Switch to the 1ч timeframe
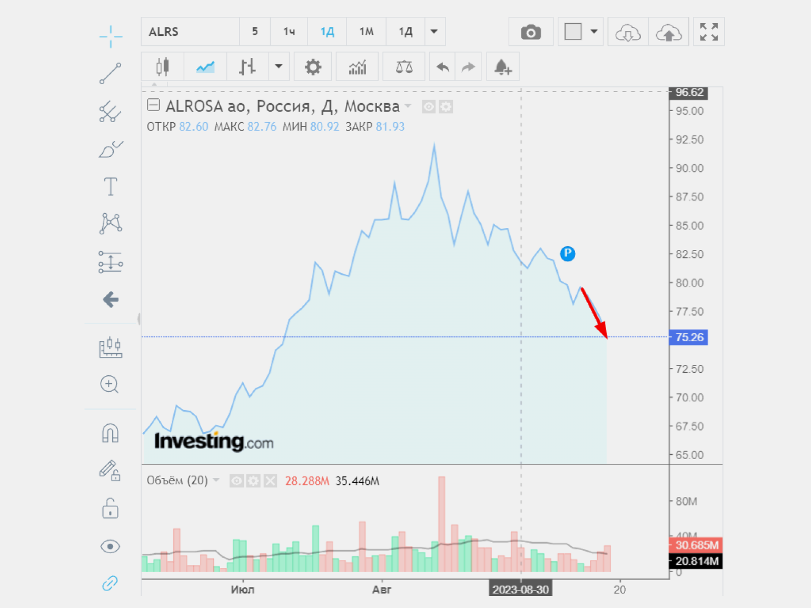Image resolution: width=811 pixels, height=608 pixels. 289,32
